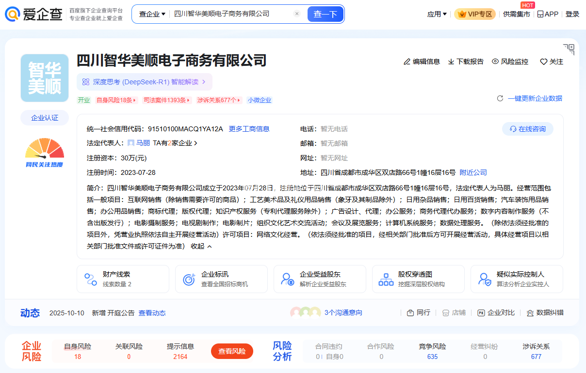
Task: Expand legal representative's 2 companies
Action: tap(175, 143)
